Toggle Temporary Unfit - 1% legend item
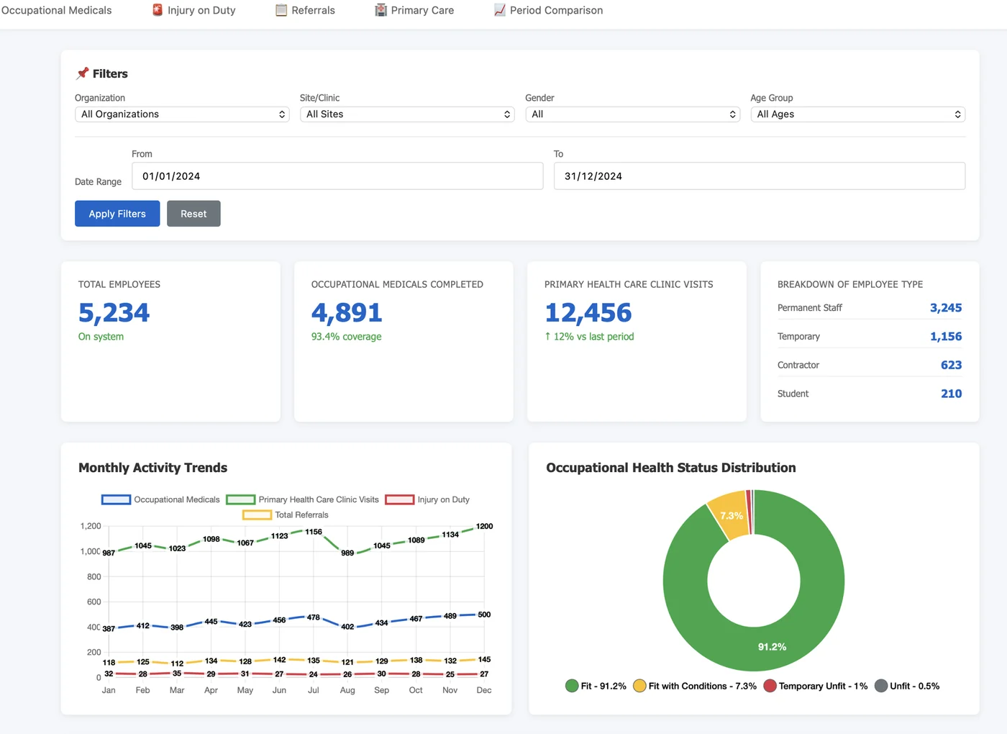Screen dimensions: 1007x734 click(x=816, y=686)
